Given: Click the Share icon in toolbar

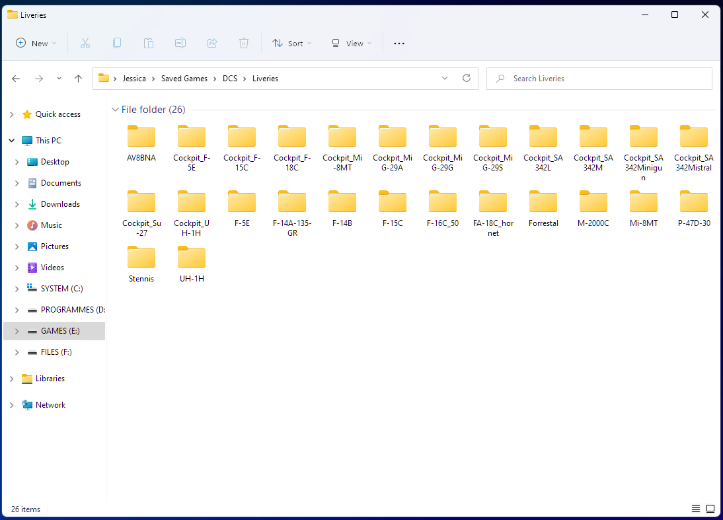Looking at the screenshot, I should (212, 44).
